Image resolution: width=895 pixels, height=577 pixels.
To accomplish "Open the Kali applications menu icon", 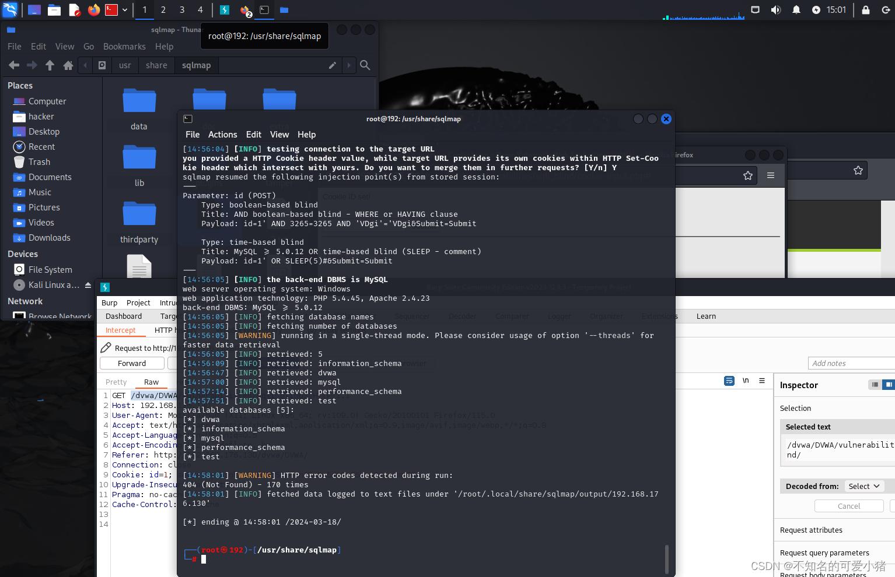I will point(10,9).
